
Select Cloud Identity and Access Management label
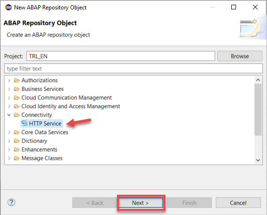pyautogui.click(x=71, y=106)
